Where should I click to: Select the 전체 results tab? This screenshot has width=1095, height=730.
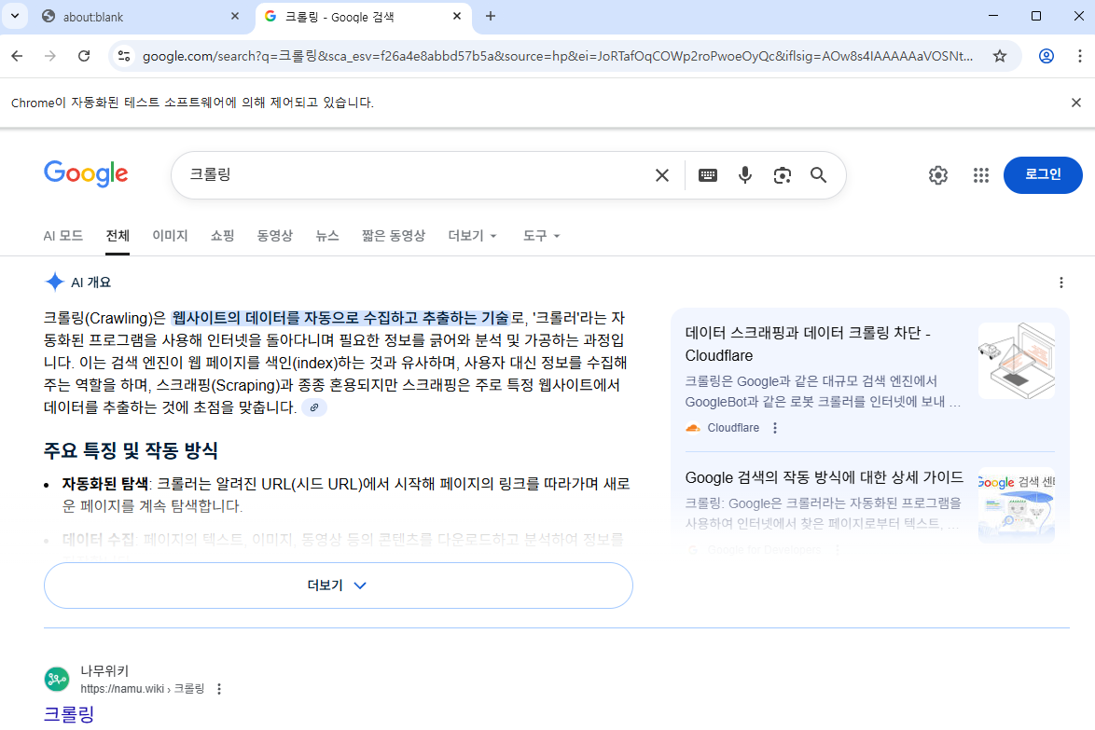tap(118, 236)
